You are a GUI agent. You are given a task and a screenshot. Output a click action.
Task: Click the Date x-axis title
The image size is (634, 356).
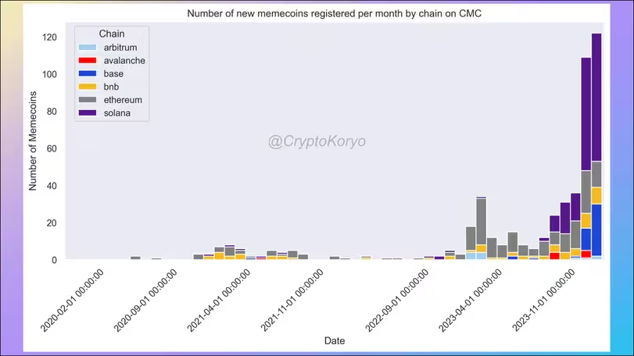tap(335, 340)
